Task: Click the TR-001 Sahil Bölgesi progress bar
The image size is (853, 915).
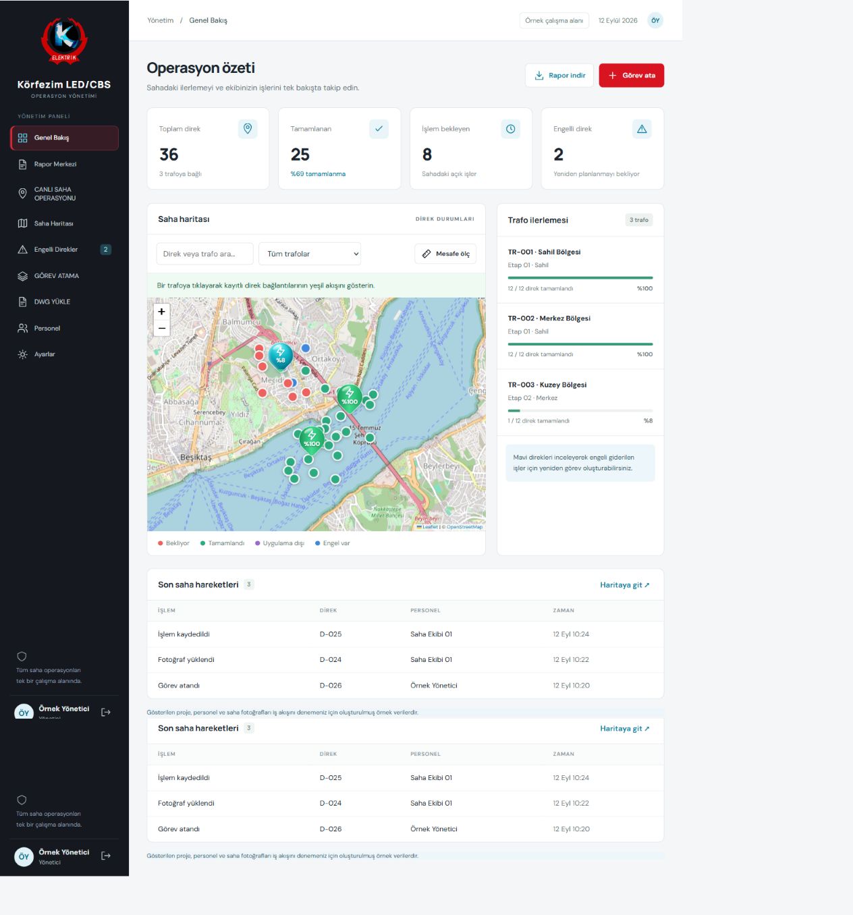Action: (580, 277)
